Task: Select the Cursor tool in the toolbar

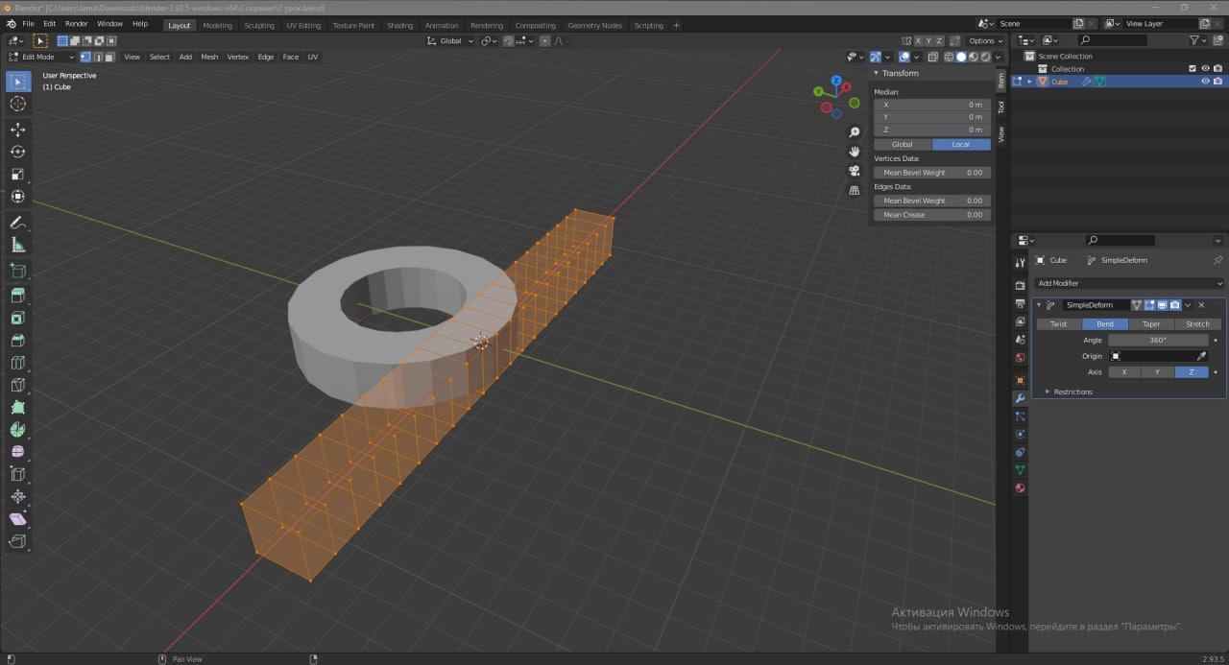Action: [17, 104]
